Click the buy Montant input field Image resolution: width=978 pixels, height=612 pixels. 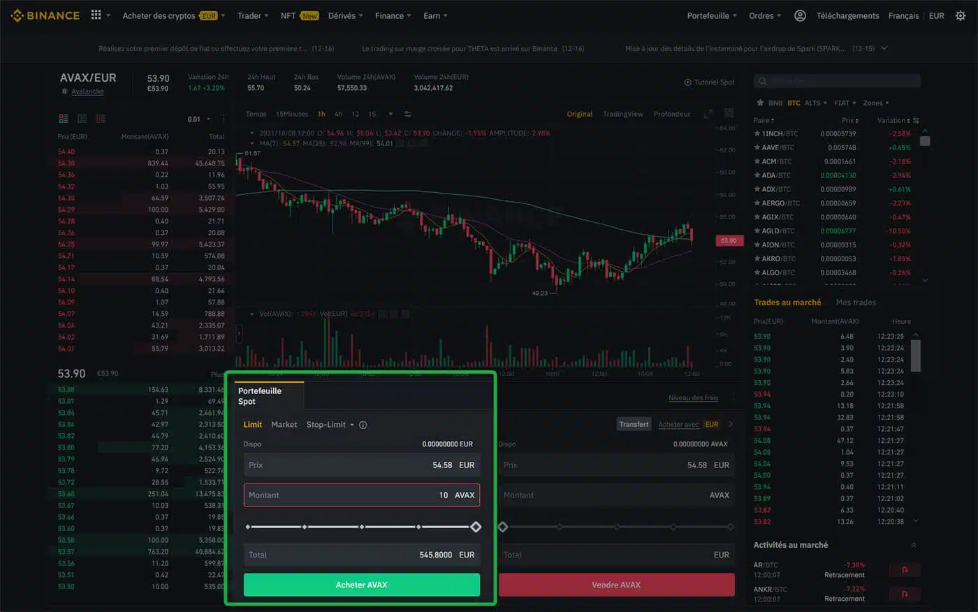(361, 495)
